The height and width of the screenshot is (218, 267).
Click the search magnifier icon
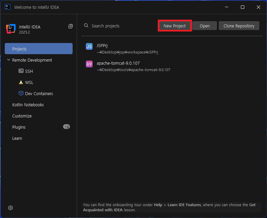tap(86, 25)
